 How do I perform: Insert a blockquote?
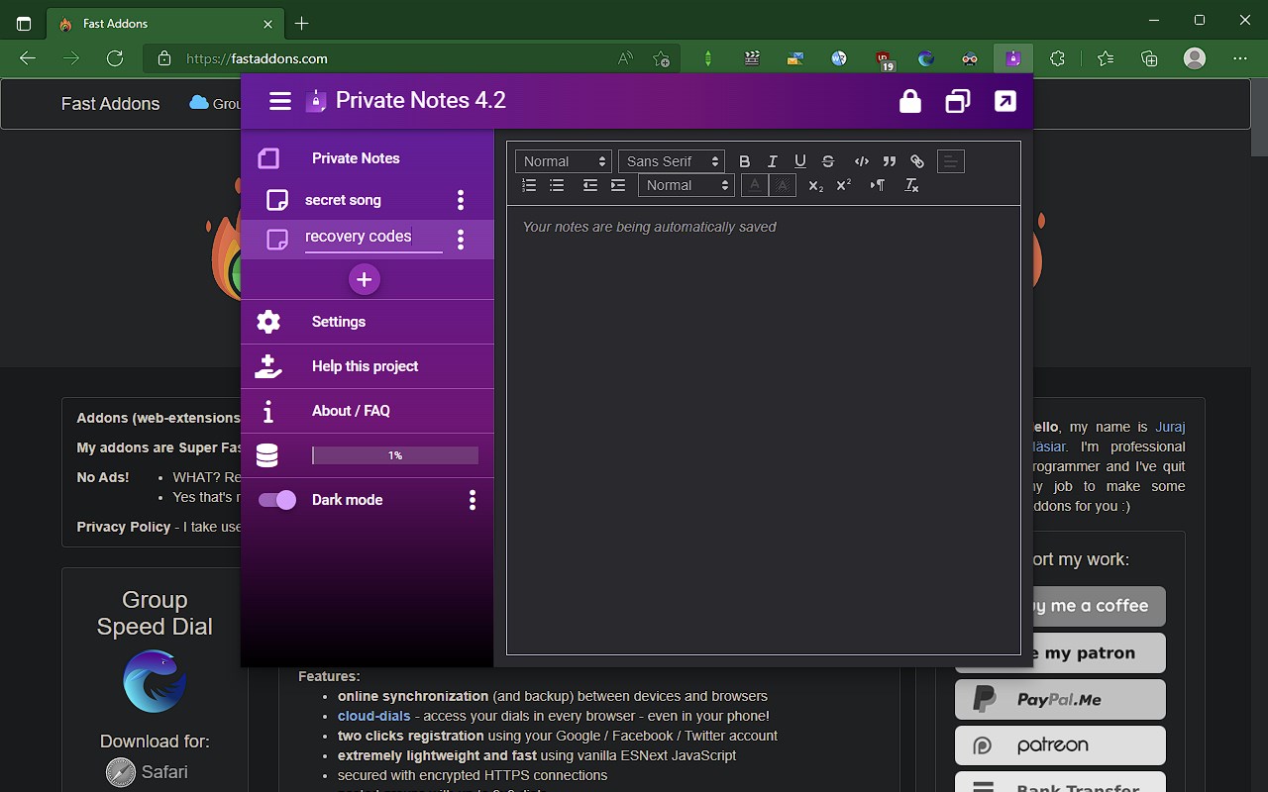point(890,161)
